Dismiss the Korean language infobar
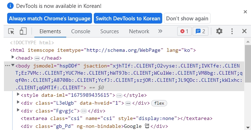This screenshot has width=251, height=130. pyautogui.click(x=245, y=12)
